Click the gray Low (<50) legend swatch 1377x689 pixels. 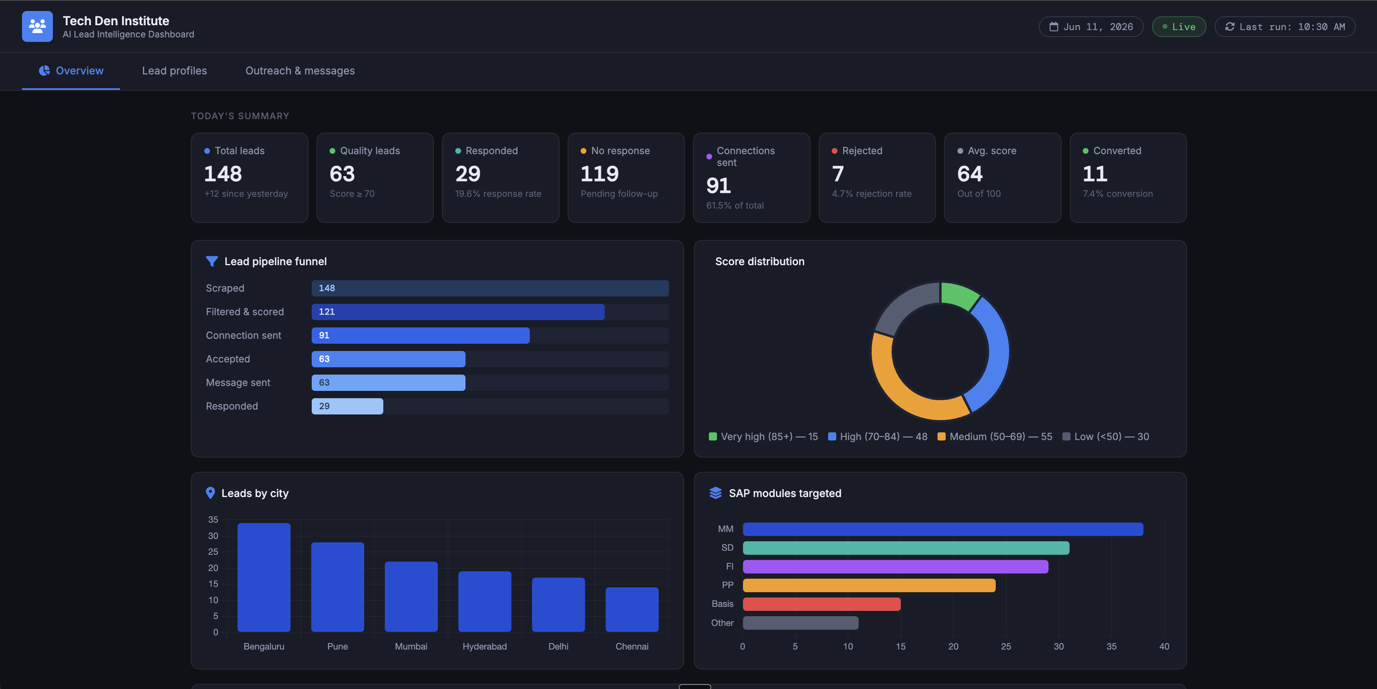click(x=1067, y=436)
